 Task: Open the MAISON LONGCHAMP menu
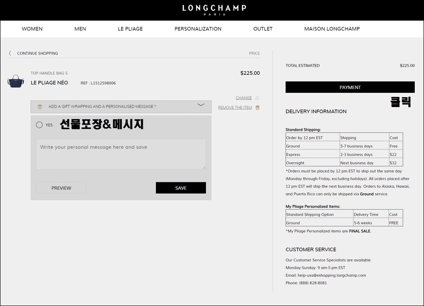332,29
